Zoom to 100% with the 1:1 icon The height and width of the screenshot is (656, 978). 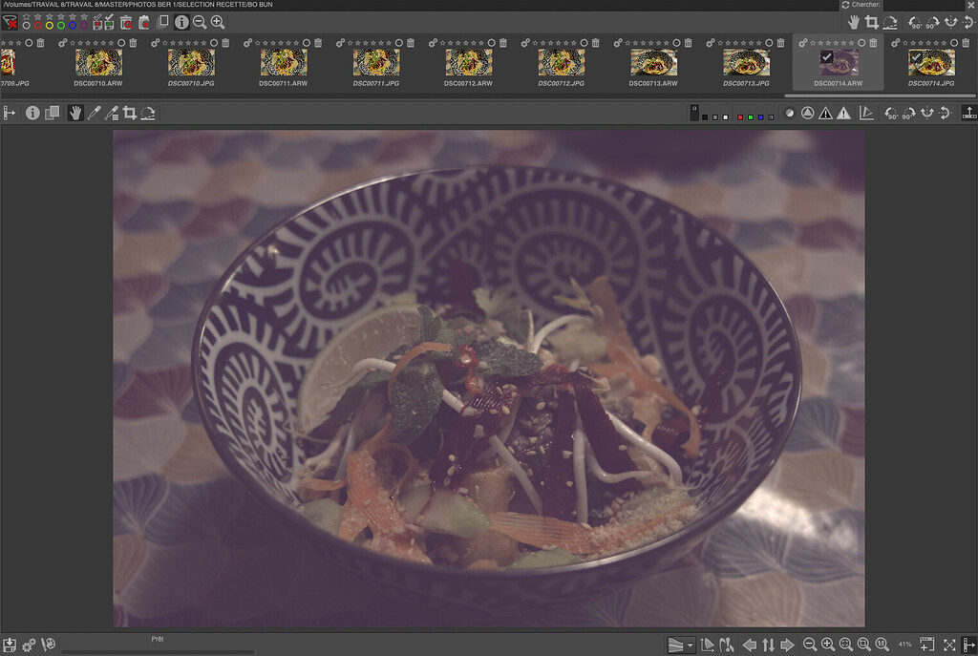882,645
